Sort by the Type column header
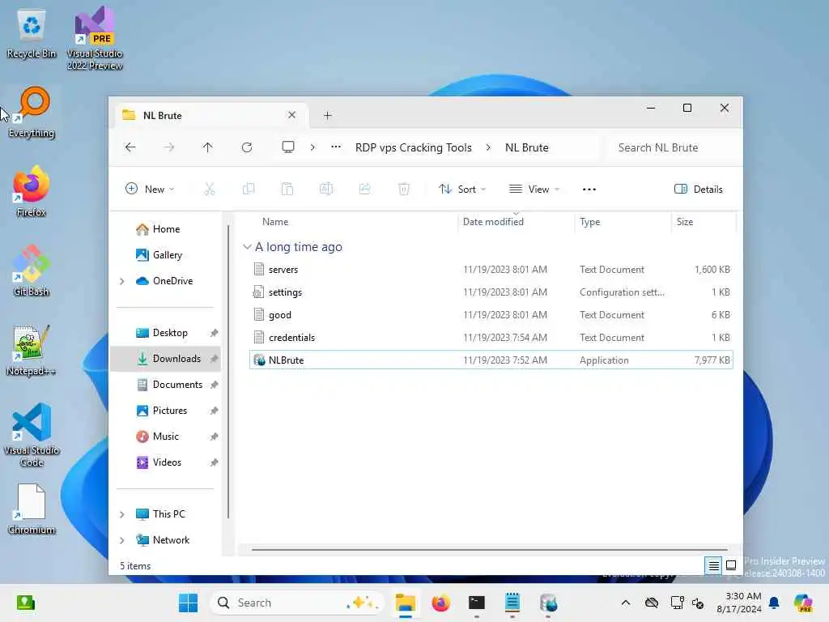829x622 pixels. point(590,222)
